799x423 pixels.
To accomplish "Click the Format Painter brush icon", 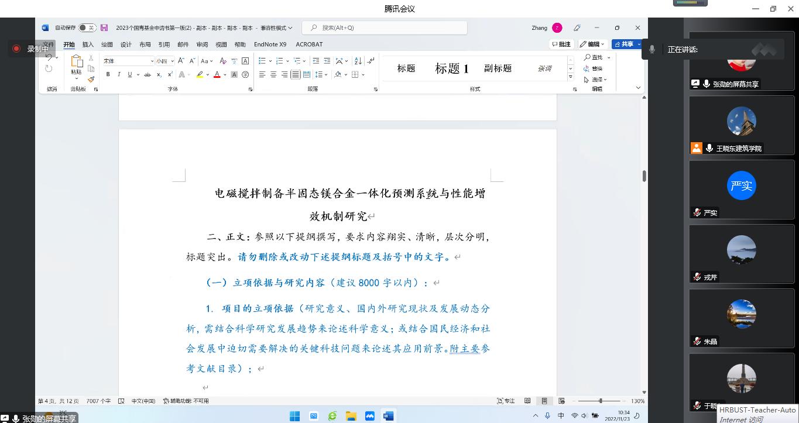I will [91, 80].
